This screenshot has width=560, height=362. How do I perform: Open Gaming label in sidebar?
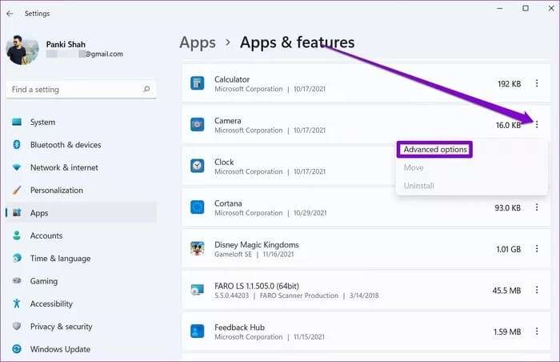[x=43, y=281]
